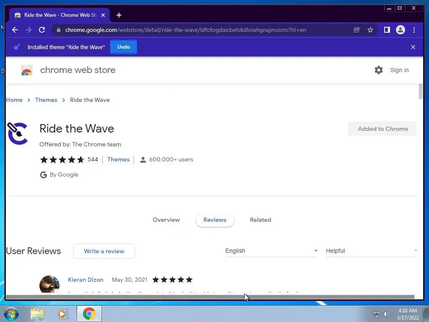Open web store settings gear
429x322 pixels.
pyautogui.click(x=379, y=70)
